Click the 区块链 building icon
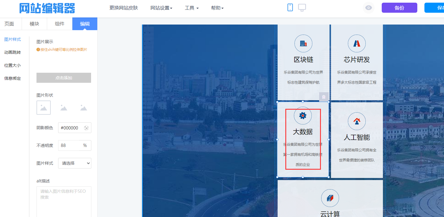The image size is (444, 217). pyautogui.click(x=303, y=43)
